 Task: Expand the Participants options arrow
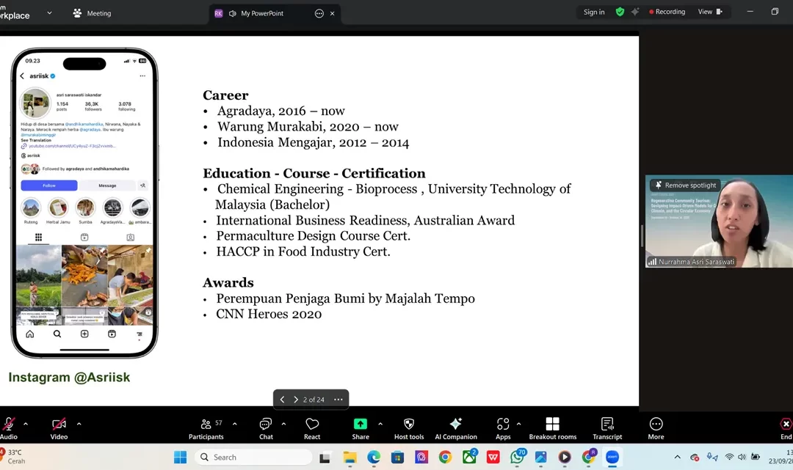[234, 424]
